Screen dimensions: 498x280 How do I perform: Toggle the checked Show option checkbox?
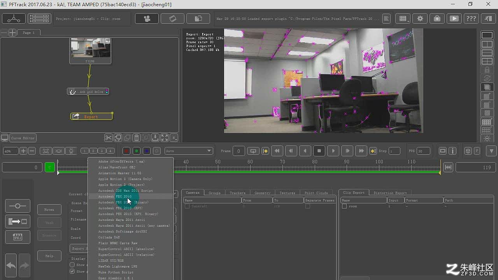72,271
